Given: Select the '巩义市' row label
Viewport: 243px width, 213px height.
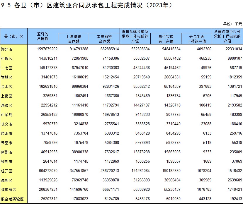Looking at the screenshot, I should click(7, 124).
